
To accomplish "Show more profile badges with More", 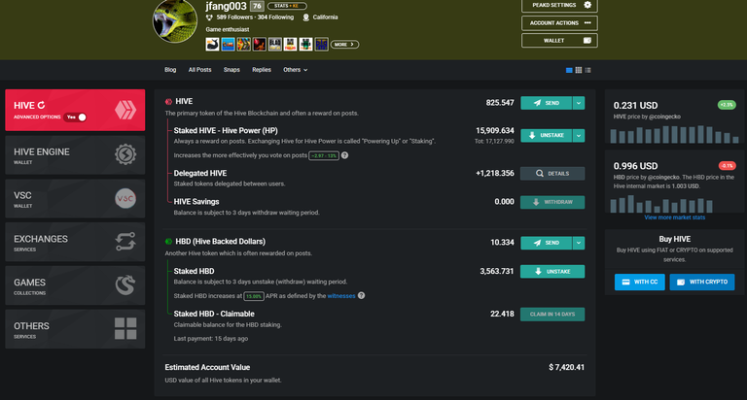I will pyautogui.click(x=344, y=45).
